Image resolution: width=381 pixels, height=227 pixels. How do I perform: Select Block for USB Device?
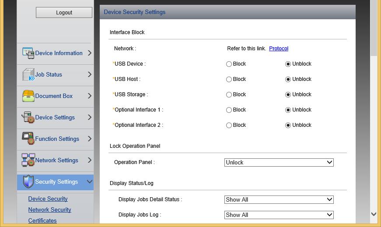(229, 64)
